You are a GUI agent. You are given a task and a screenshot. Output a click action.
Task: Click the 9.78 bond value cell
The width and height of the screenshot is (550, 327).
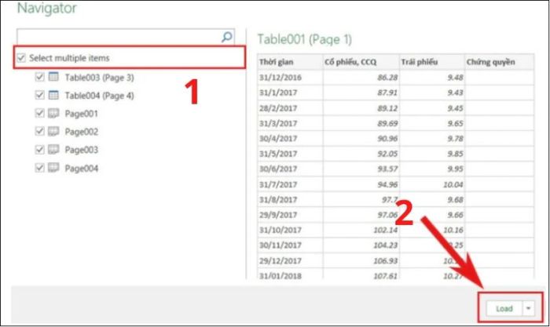point(432,139)
